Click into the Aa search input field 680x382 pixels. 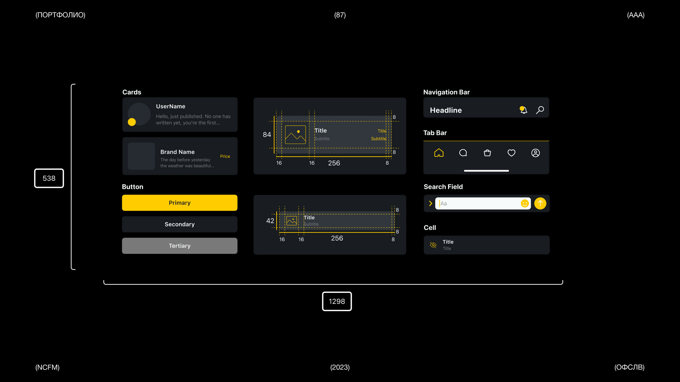point(478,203)
